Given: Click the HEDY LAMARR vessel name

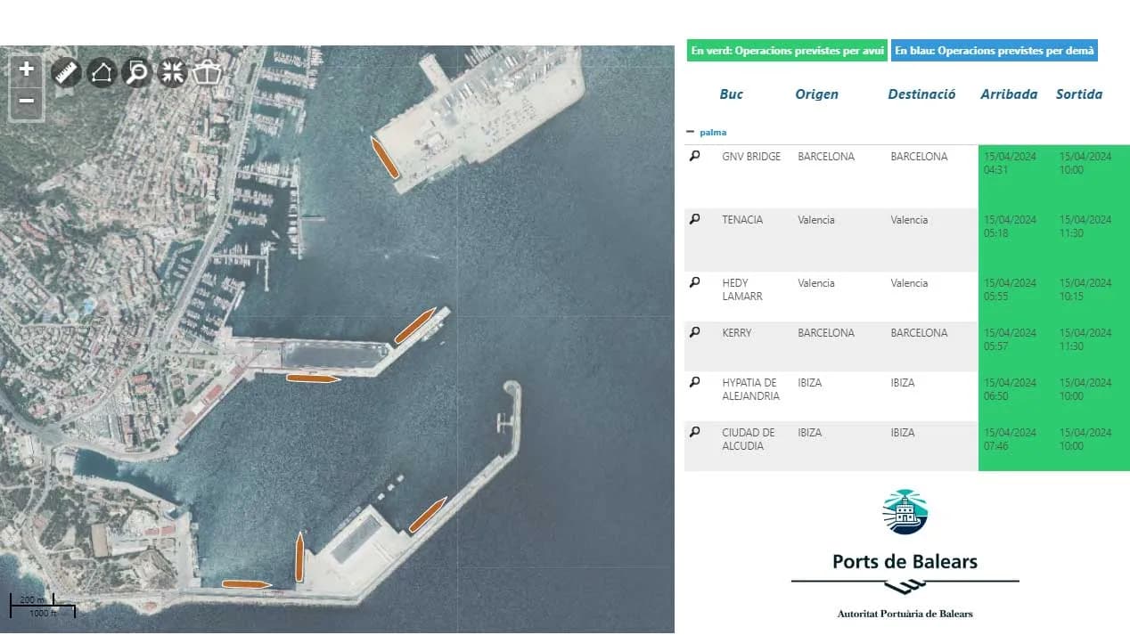Looking at the screenshot, I should (742, 289).
